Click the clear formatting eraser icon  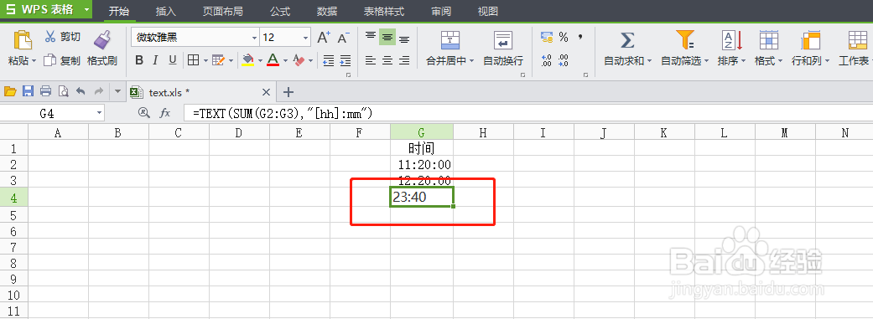click(299, 60)
